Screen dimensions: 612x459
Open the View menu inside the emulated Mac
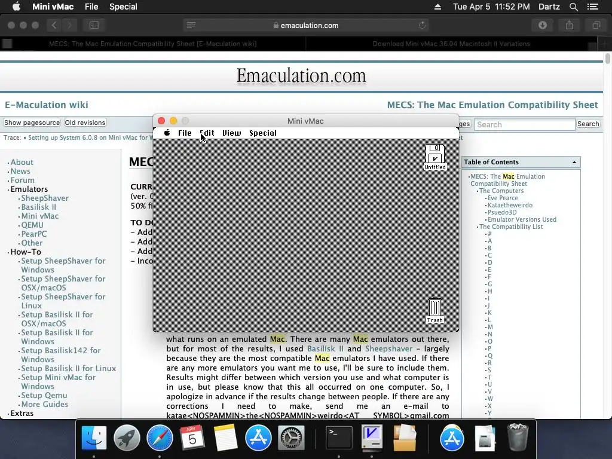[232, 133]
